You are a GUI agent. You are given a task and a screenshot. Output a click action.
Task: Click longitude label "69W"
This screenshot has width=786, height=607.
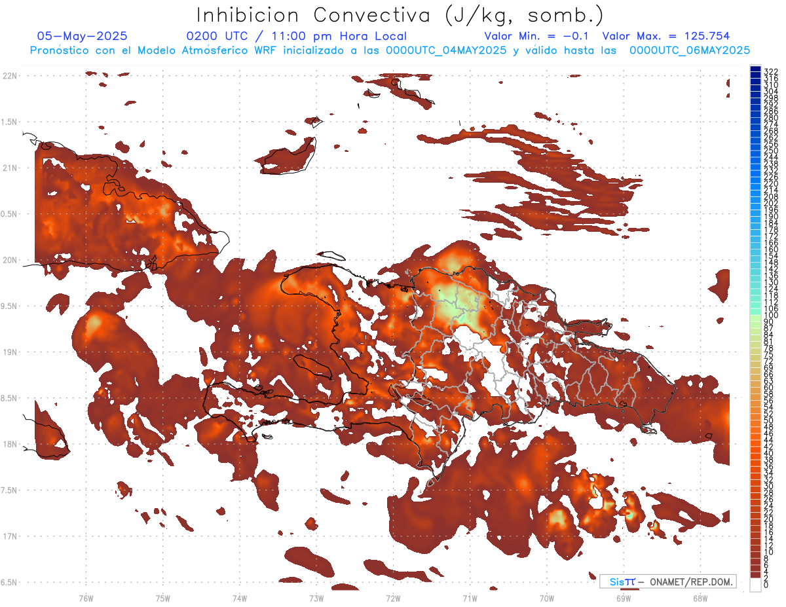point(623,598)
